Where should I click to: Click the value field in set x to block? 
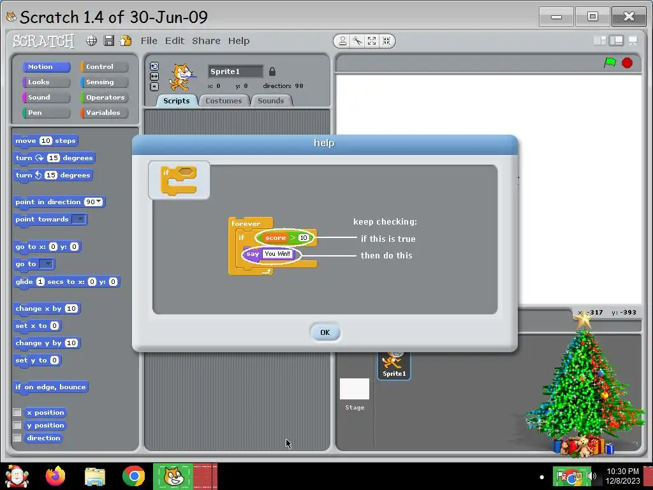55,326
